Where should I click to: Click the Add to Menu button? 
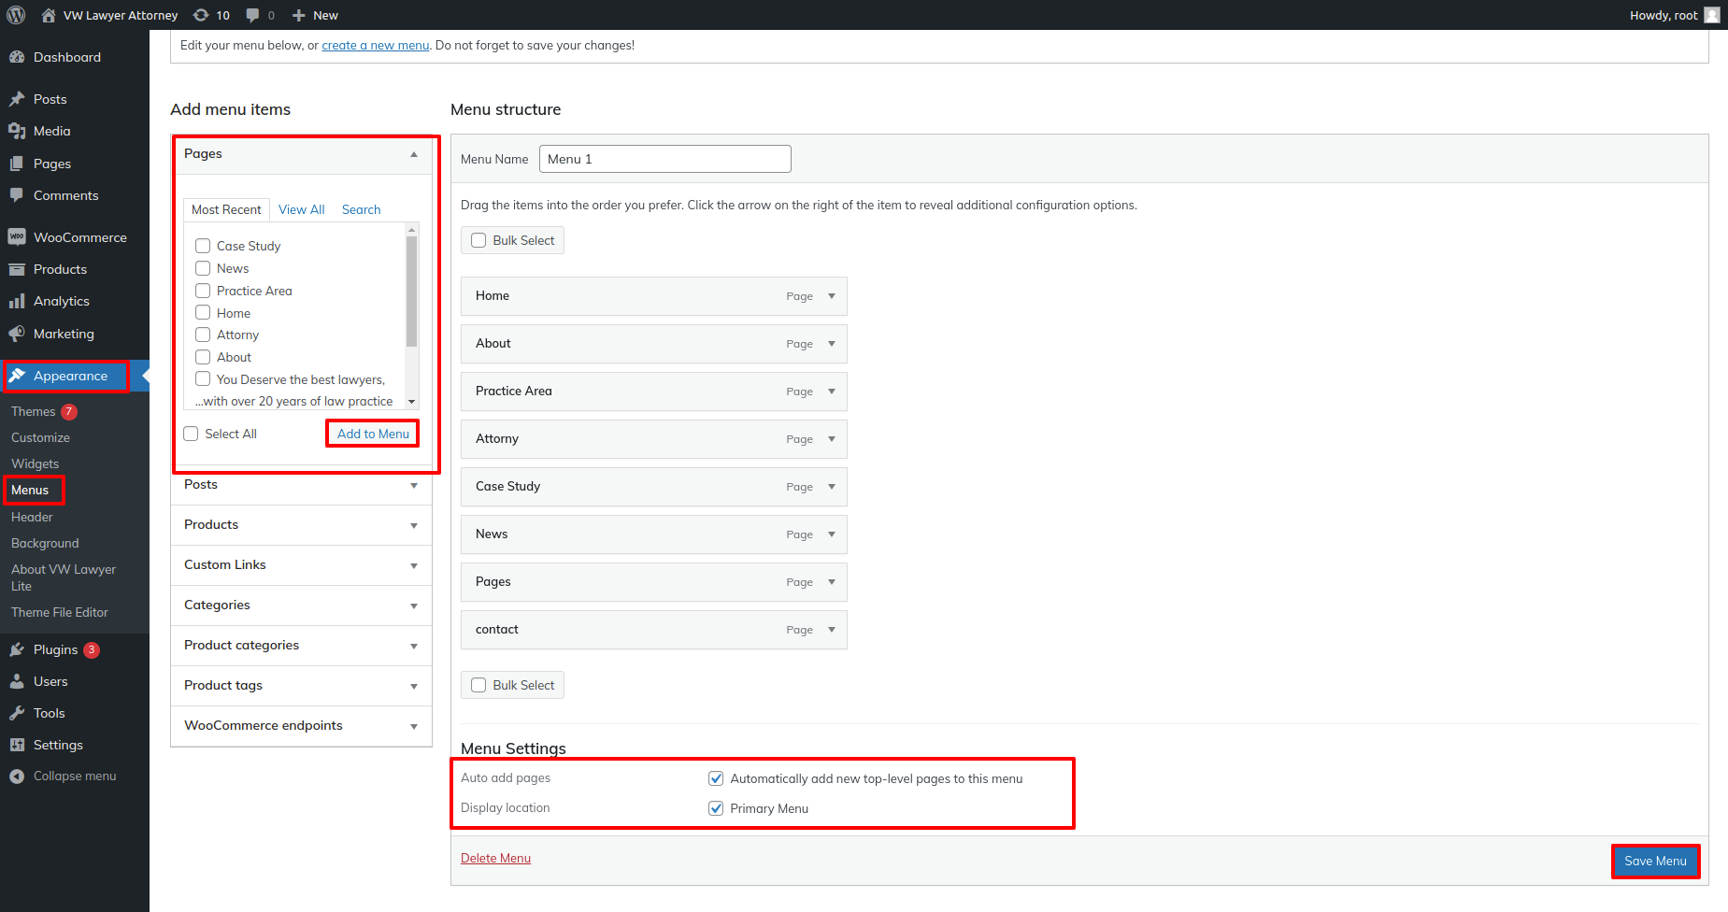click(x=373, y=434)
